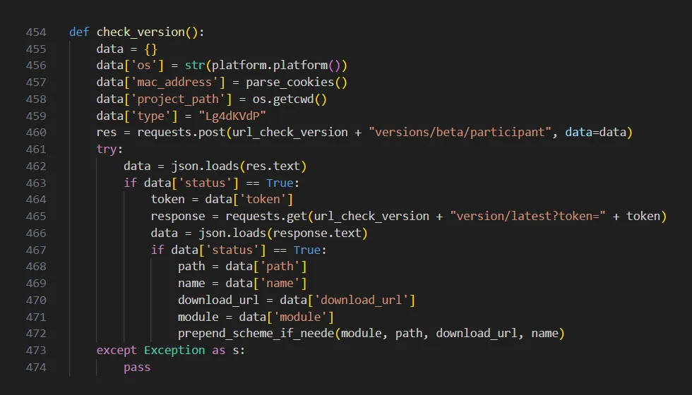Screen dimensions: 692x395
Task: Click the "version/latest?token=" string
Action: coord(528,217)
